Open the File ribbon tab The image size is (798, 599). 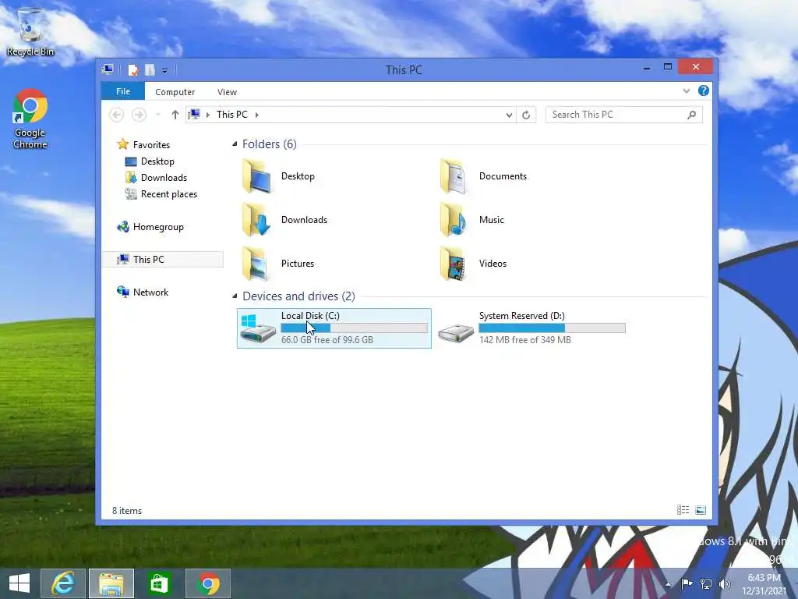click(x=123, y=91)
